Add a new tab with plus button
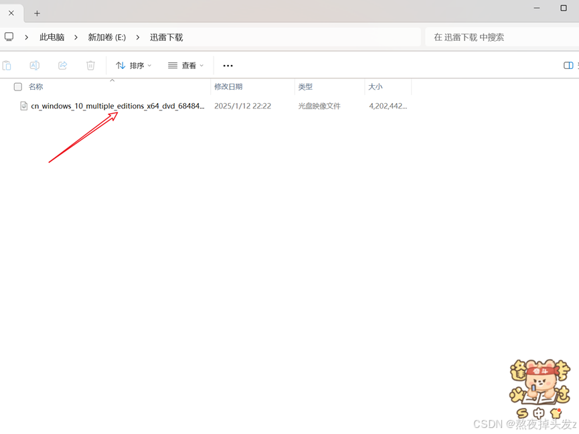Screen dimensions: 579x434 pos(37,13)
